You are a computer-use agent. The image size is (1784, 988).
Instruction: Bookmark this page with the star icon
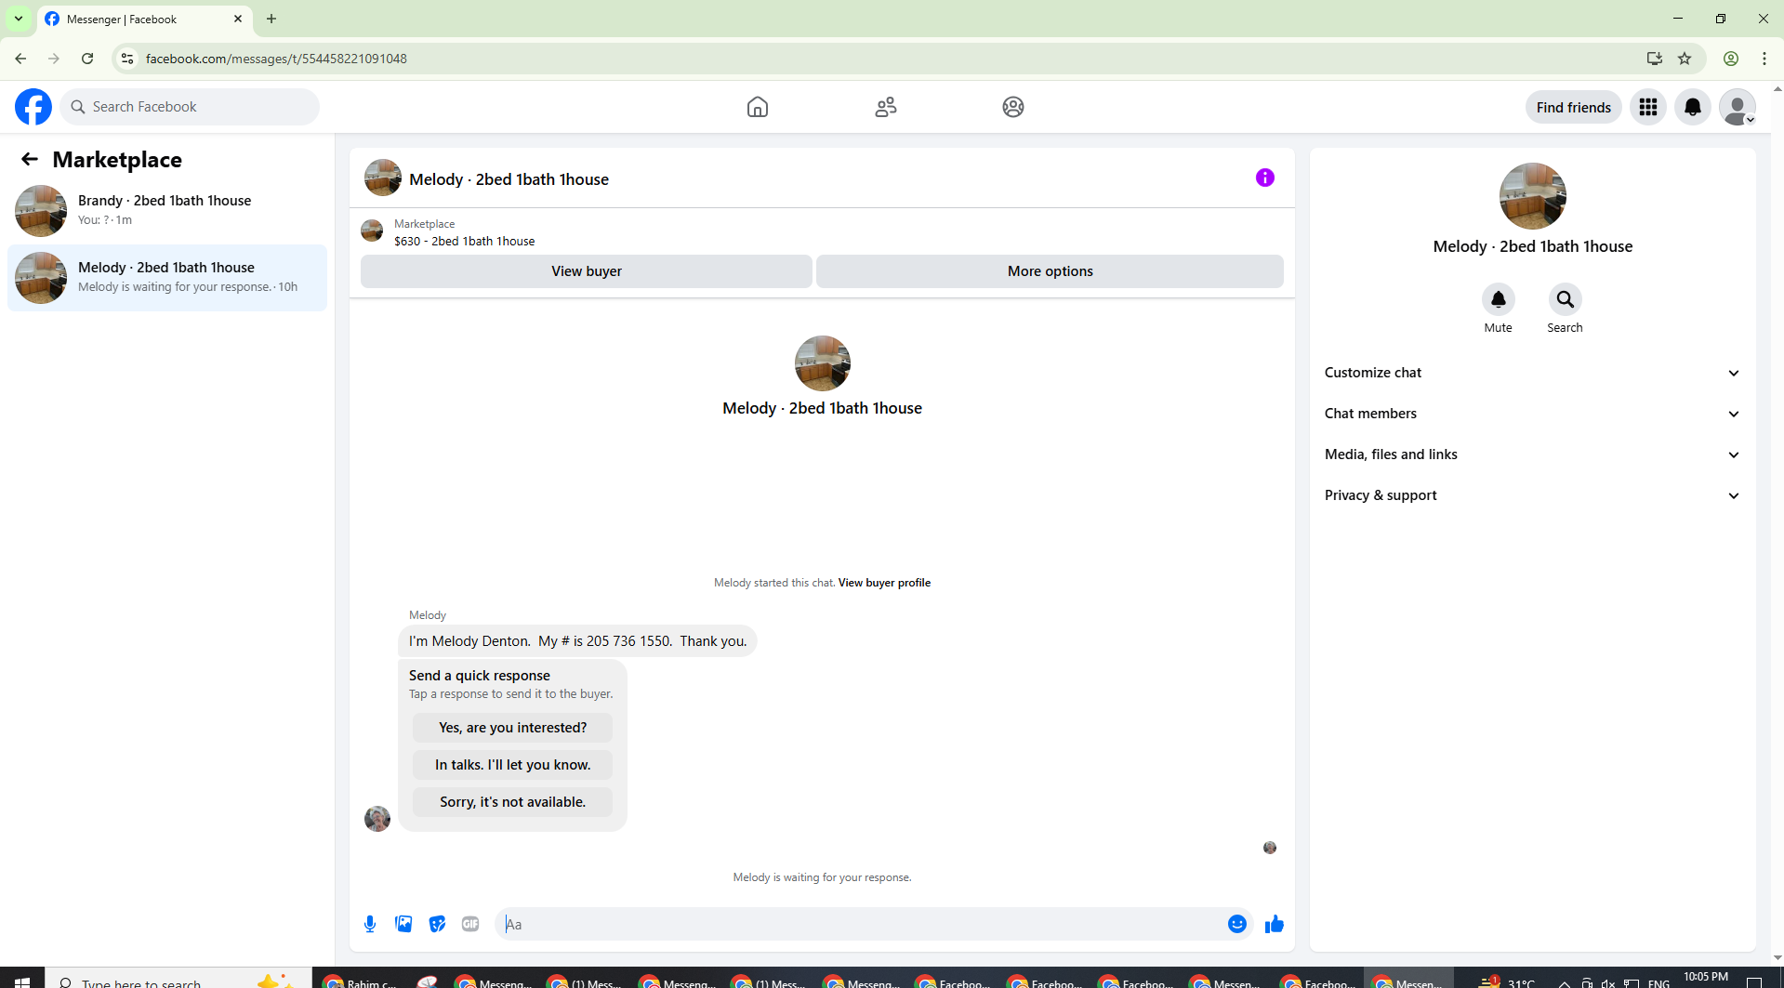[1685, 59]
